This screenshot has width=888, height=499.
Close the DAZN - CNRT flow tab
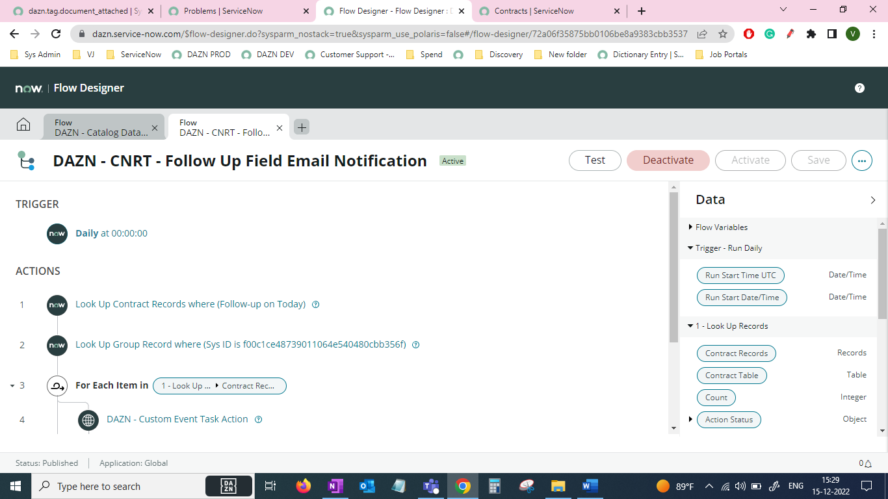[280, 128]
